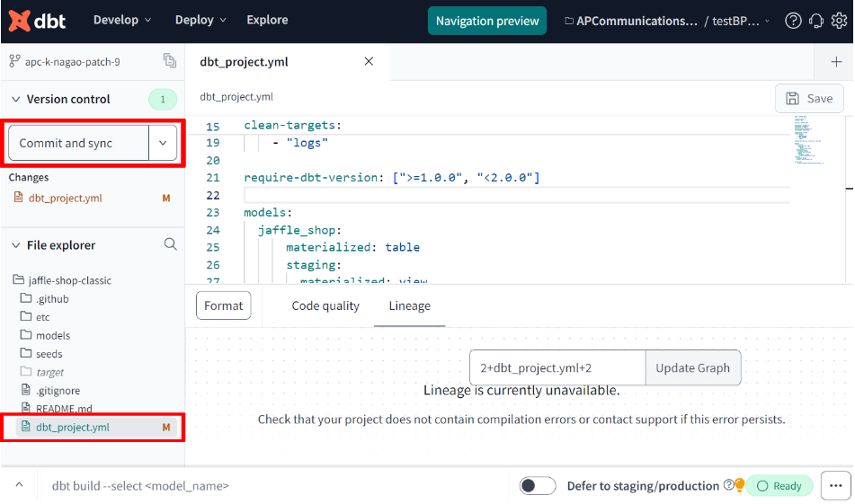The width and height of the screenshot is (855, 504).
Task: Toggle Defer to staging/production switch
Action: [537, 485]
